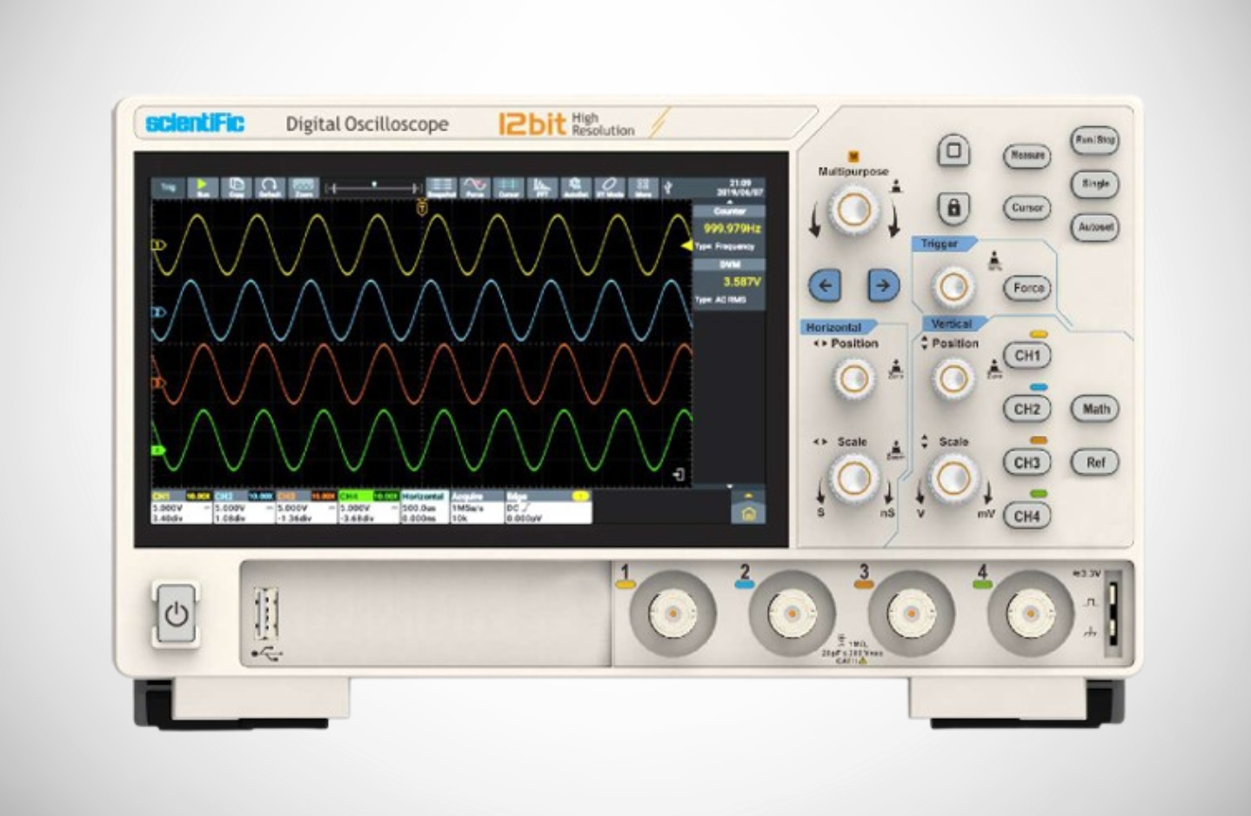1251x816 pixels.
Task: Tap the AutoSet icon in on-screen toolbar
Action: (x=576, y=188)
